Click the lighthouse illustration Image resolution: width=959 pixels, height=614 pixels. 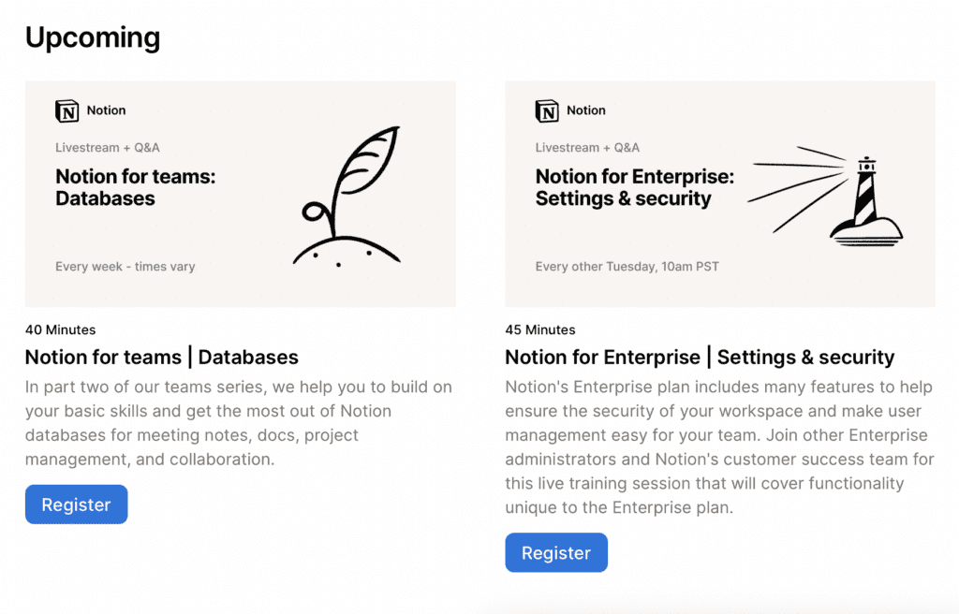862,201
